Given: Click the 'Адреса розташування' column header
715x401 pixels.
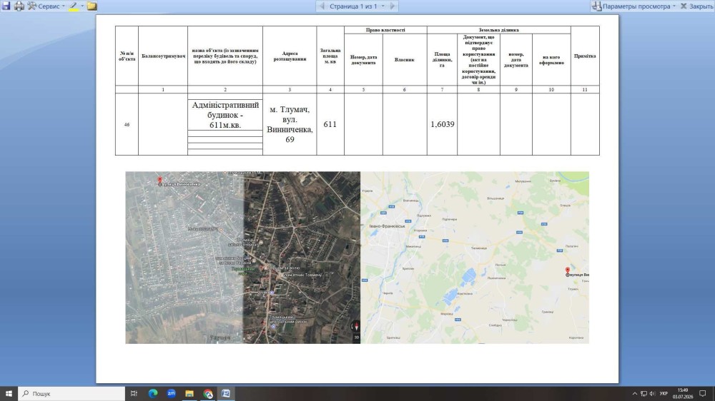Looking at the screenshot, I should 290,56.
